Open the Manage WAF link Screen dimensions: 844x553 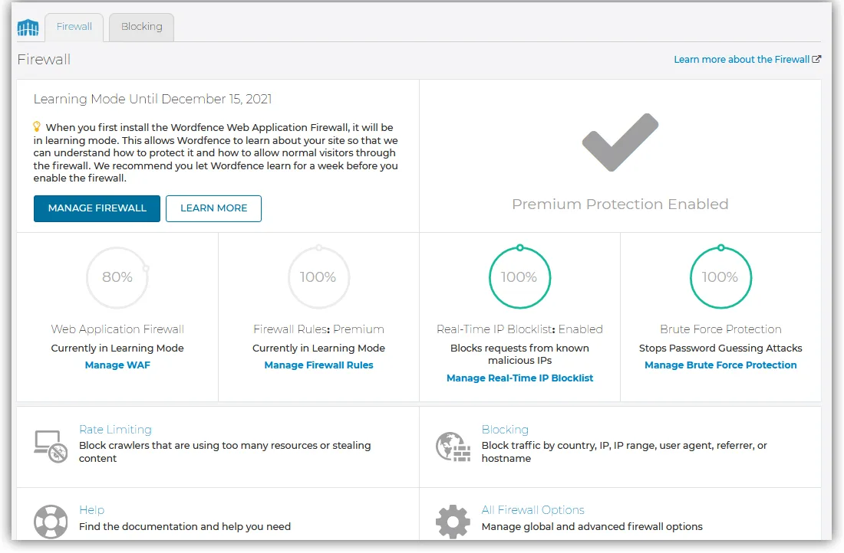click(x=117, y=365)
